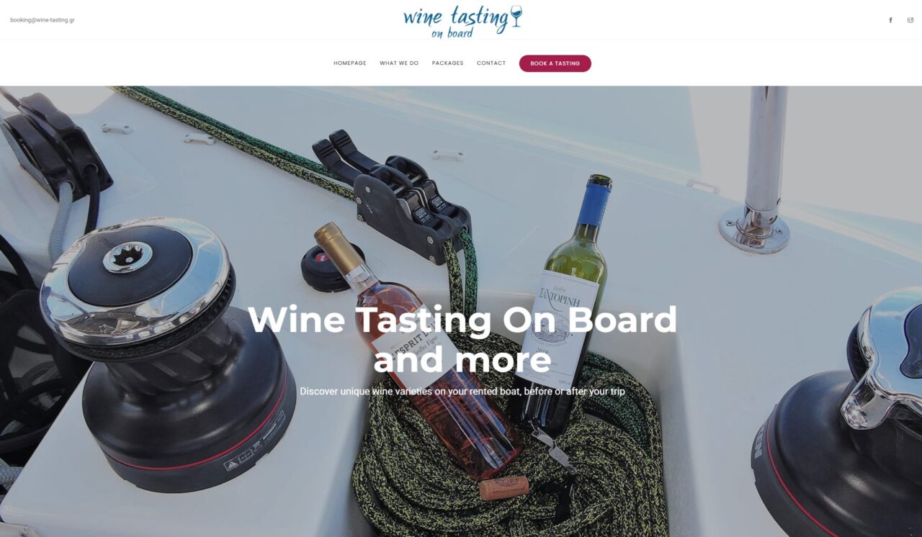The width and height of the screenshot is (922, 537).
Task: Click the 'Discover unique wine varieties' subtitle
Action: [462, 392]
